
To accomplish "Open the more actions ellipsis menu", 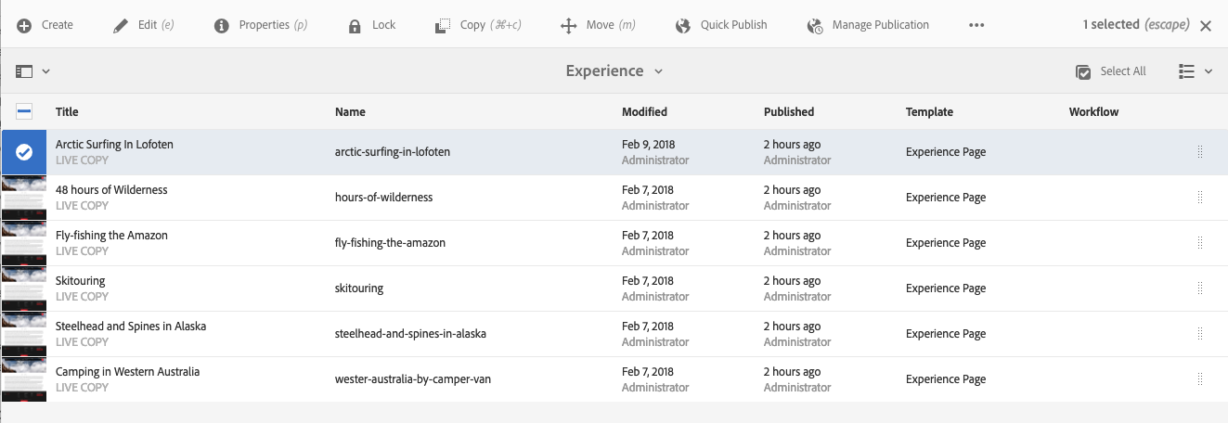I will tap(976, 25).
